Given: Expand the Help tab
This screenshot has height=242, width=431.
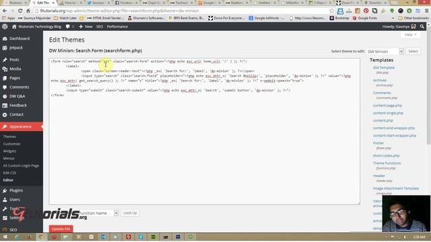Looking at the screenshot, I should coord(410,35).
